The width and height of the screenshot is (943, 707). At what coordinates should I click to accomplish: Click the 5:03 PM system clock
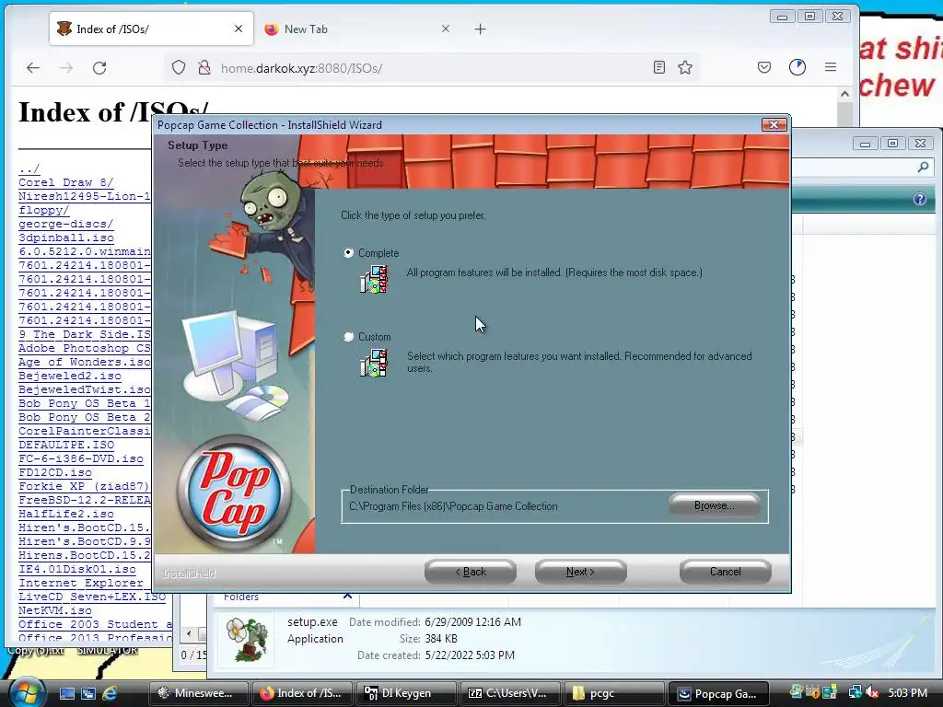907,692
